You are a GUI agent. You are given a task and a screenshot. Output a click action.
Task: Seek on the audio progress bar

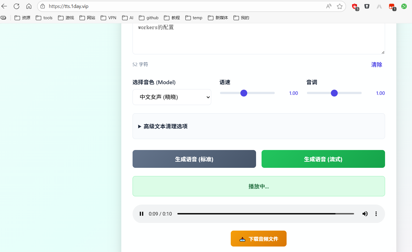pos(266,214)
